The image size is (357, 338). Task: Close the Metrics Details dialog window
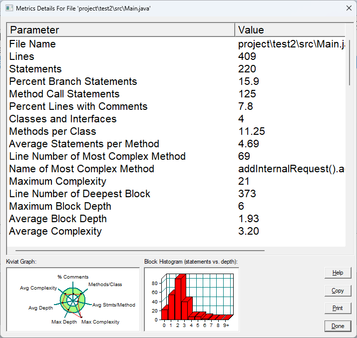(349, 8)
